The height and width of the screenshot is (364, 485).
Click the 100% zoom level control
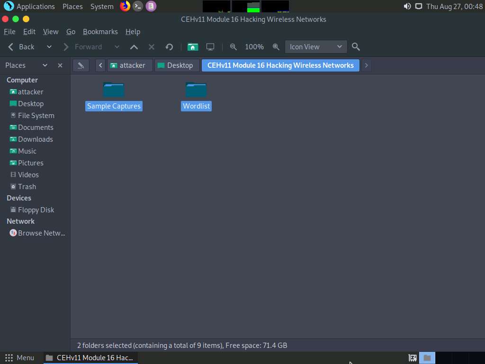pos(254,46)
